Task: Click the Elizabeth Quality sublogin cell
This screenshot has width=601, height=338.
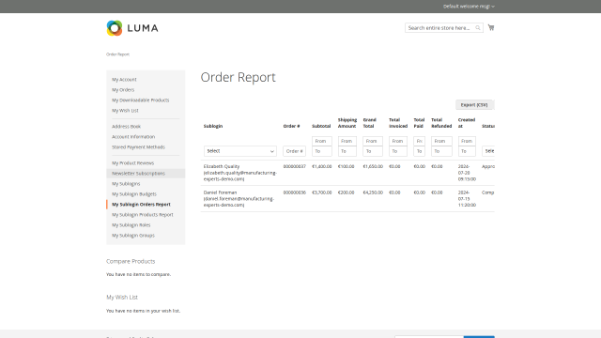Action: tap(240, 173)
